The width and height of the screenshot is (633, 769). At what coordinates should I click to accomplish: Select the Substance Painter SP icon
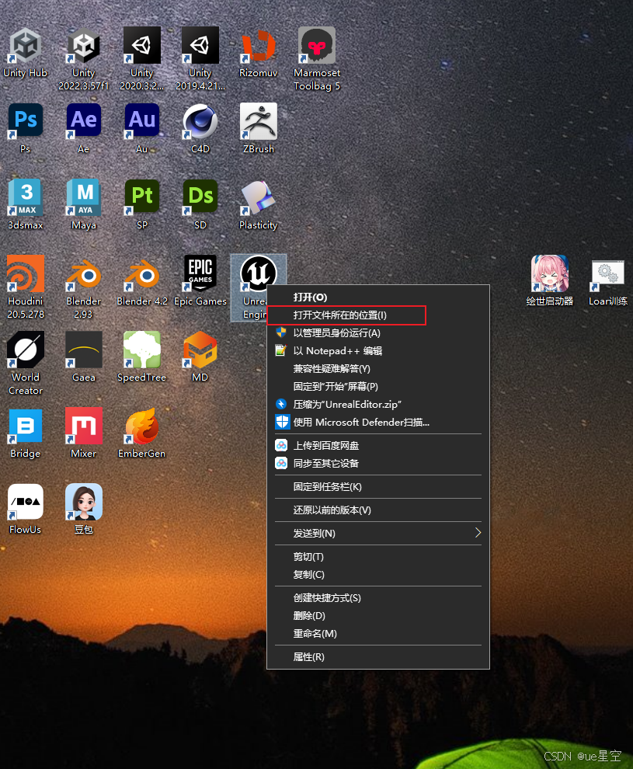point(141,204)
